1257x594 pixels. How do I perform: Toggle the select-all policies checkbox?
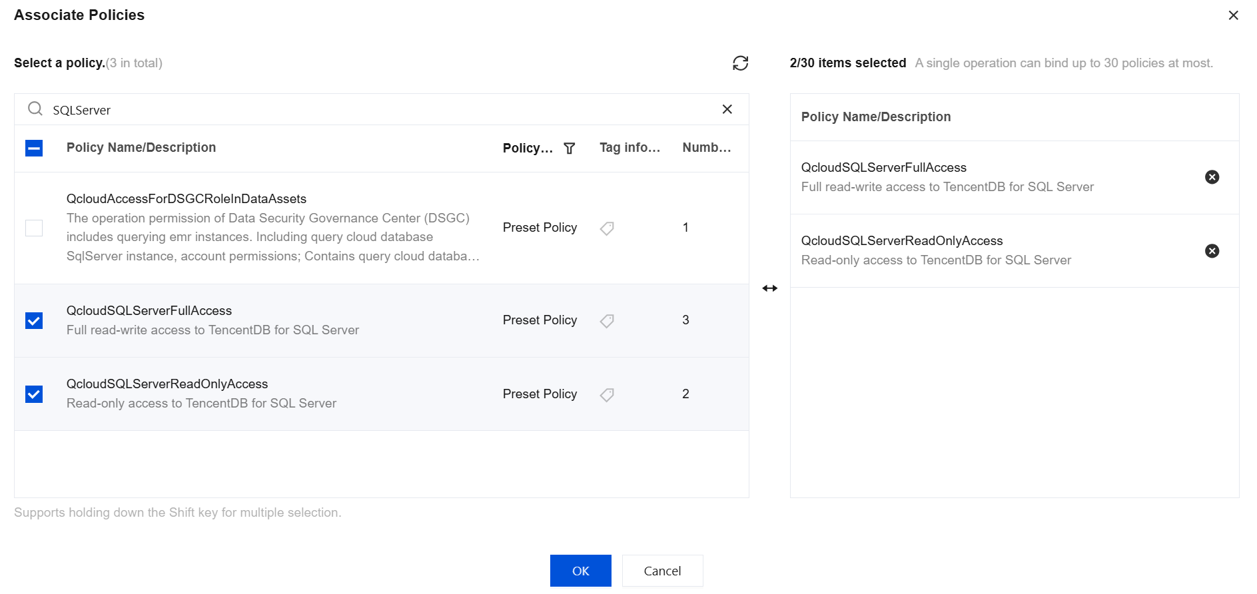click(34, 148)
